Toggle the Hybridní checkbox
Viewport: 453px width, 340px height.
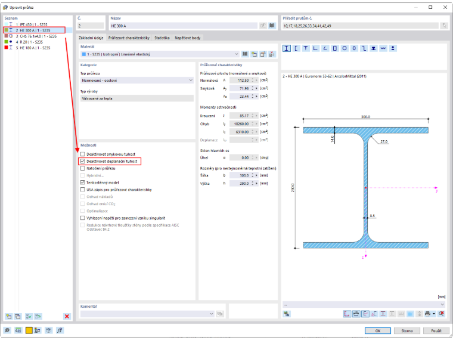83,175
